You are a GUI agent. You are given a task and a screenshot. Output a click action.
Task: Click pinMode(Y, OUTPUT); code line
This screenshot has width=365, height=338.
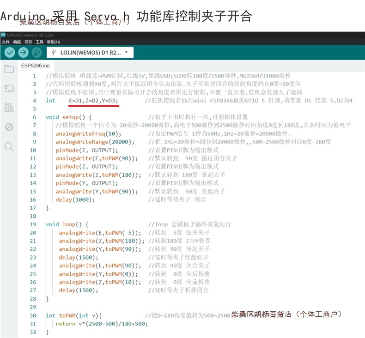click(87, 183)
